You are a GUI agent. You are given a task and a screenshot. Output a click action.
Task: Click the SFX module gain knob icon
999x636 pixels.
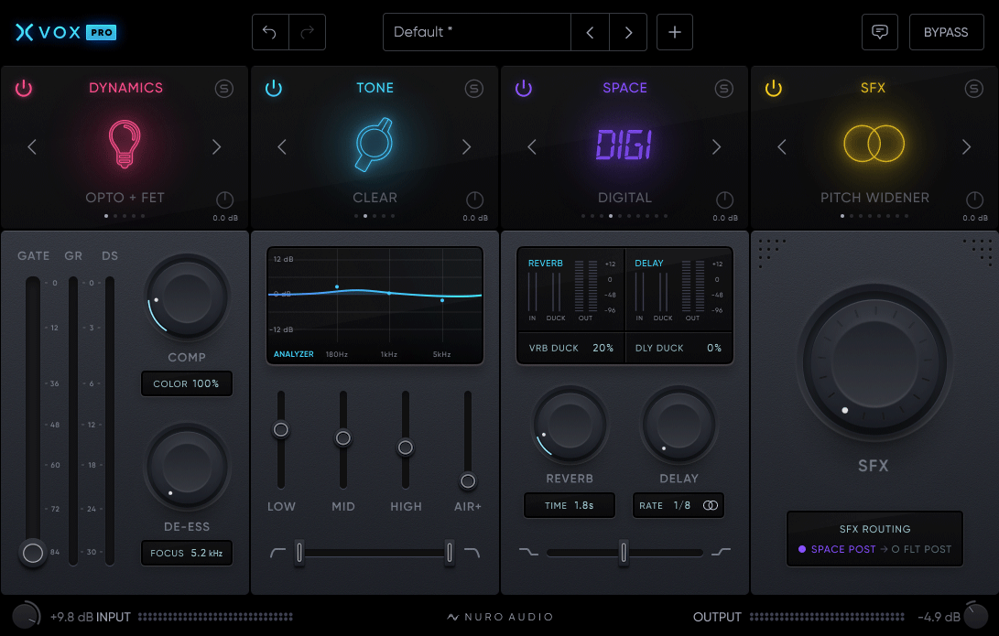[975, 199]
